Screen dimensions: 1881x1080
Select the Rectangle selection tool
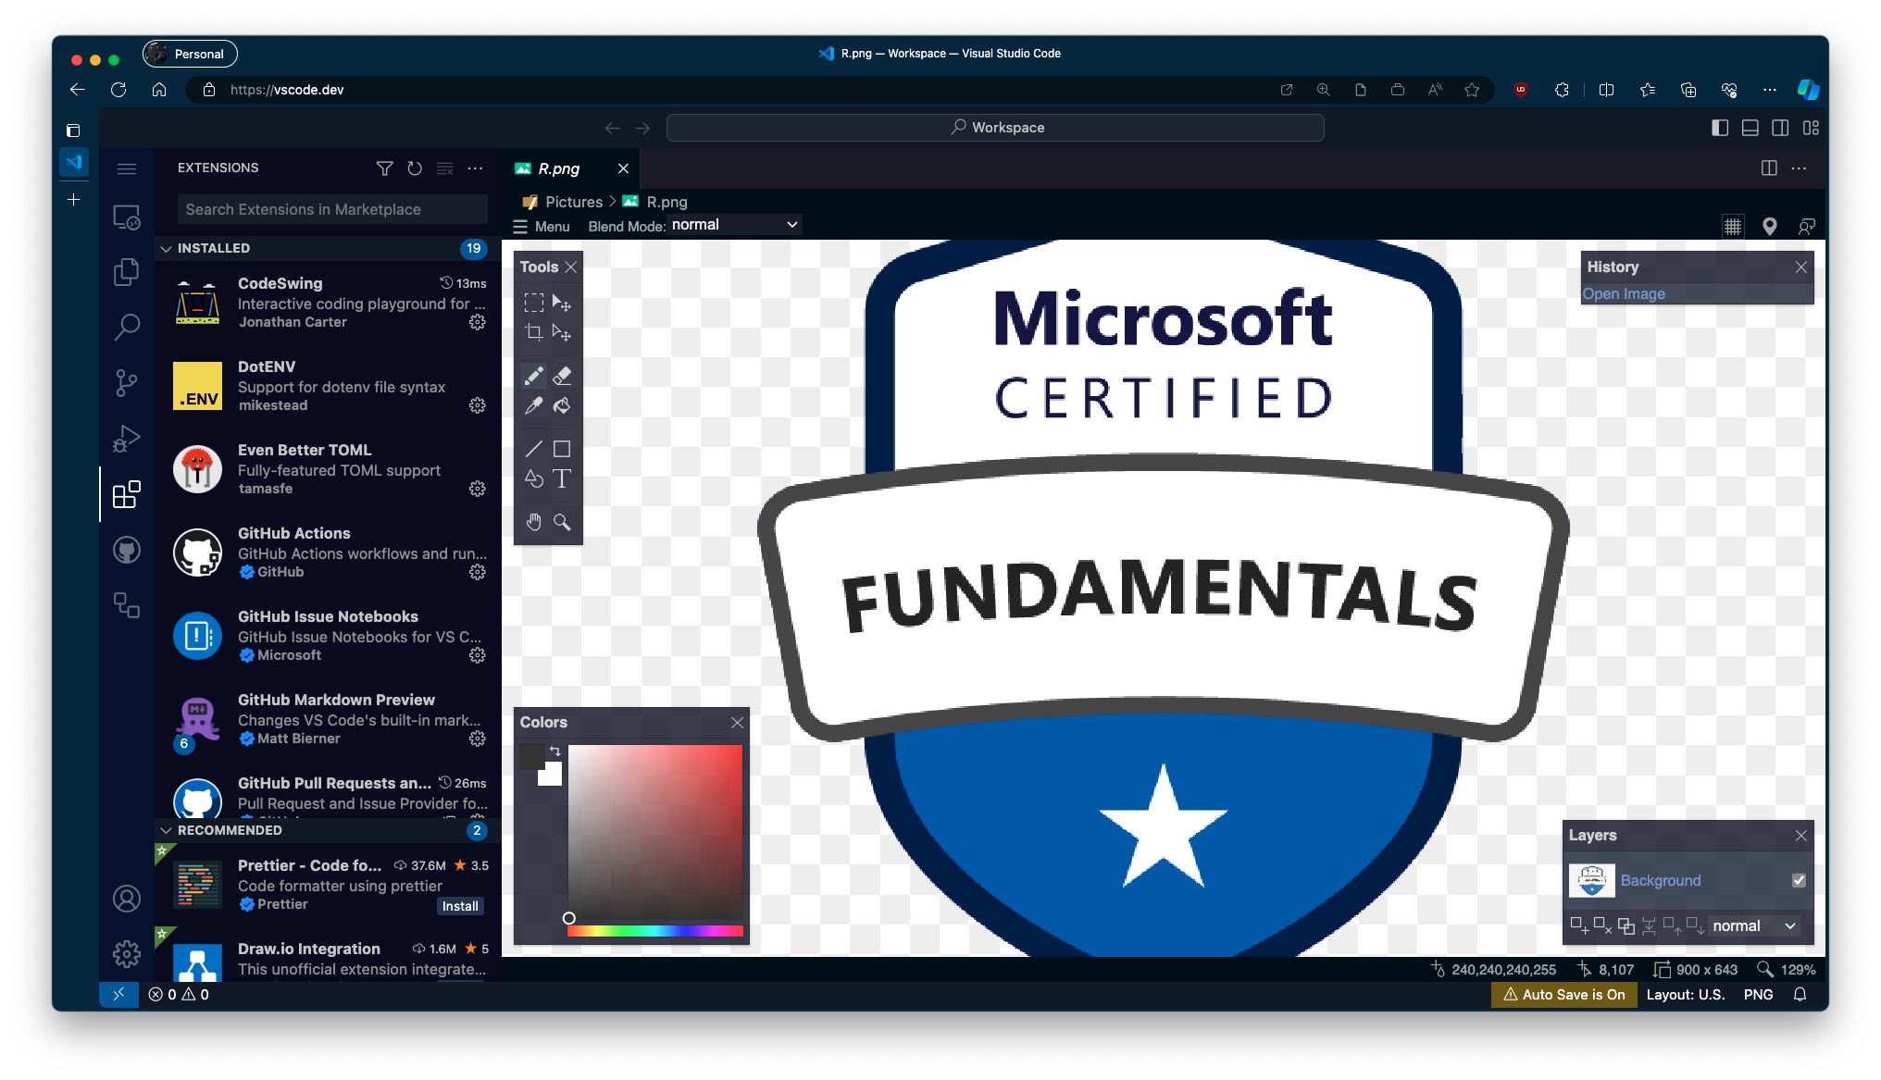pos(533,303)
